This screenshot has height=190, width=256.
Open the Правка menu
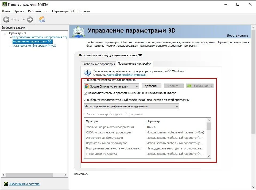[x=19, y=11]
